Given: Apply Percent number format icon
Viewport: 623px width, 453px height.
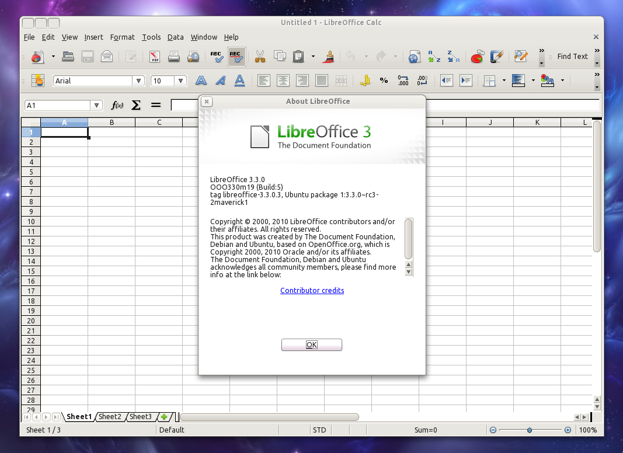Looking at the screenshot, I should [384, 81].
